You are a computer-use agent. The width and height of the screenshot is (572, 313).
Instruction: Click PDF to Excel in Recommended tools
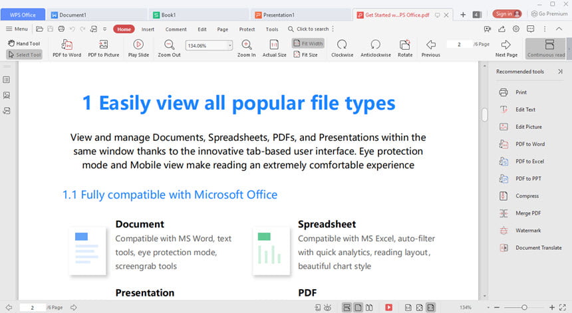[521, 161]
